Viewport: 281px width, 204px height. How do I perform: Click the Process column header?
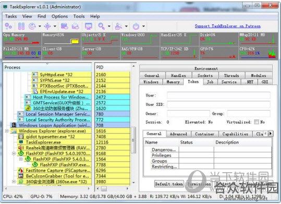(x=47, y=67)
